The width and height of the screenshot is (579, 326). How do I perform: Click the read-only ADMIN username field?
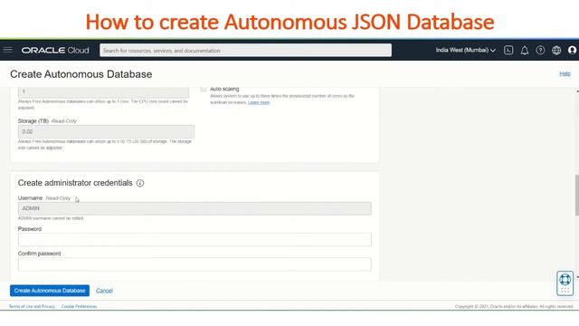[x=195, y=208]
